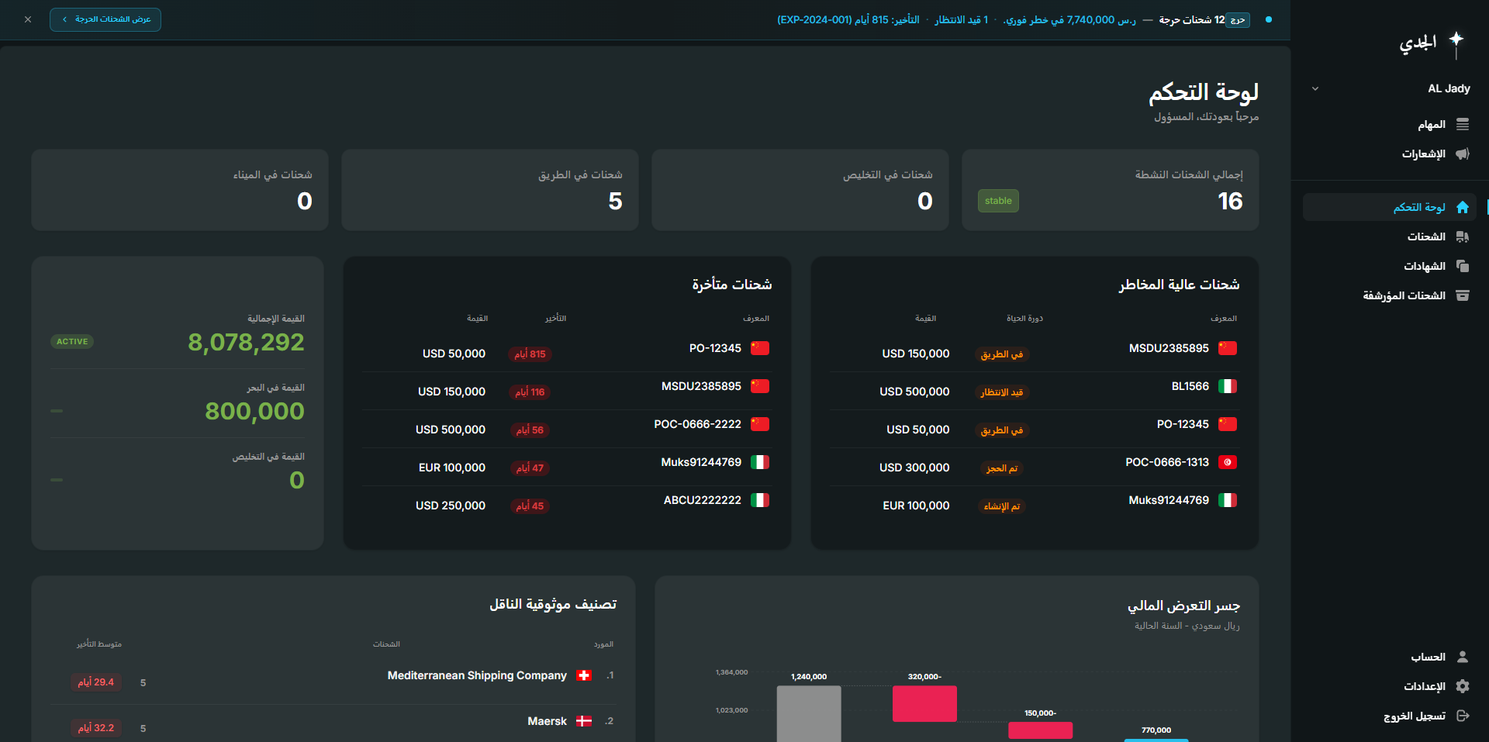Click 32.2 days average delay badge

coord(96,728)
